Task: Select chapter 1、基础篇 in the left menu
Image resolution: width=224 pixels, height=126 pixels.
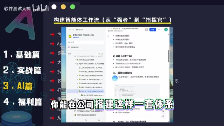Action: (21, 55)
